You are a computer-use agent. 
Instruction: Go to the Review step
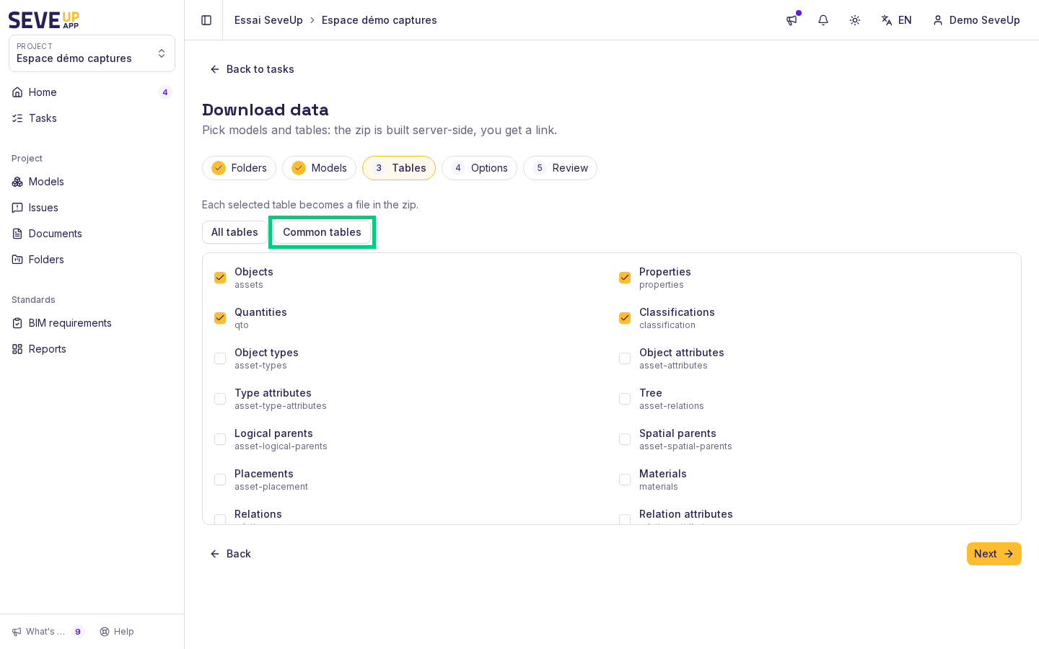coord(560,168)
